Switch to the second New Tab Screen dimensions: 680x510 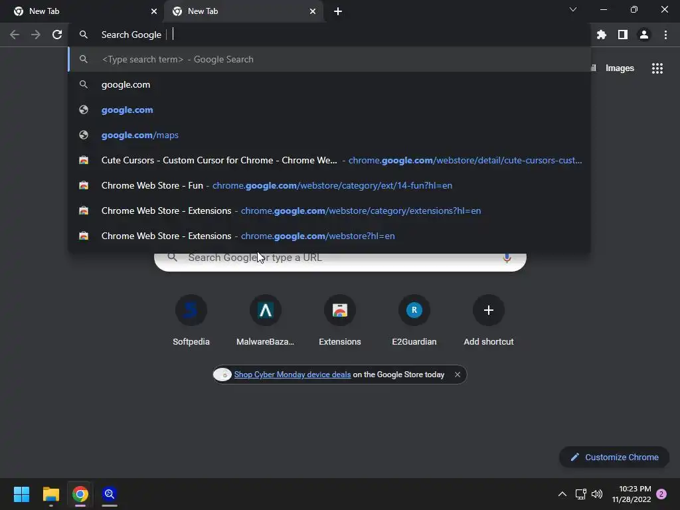pos(244,11)
